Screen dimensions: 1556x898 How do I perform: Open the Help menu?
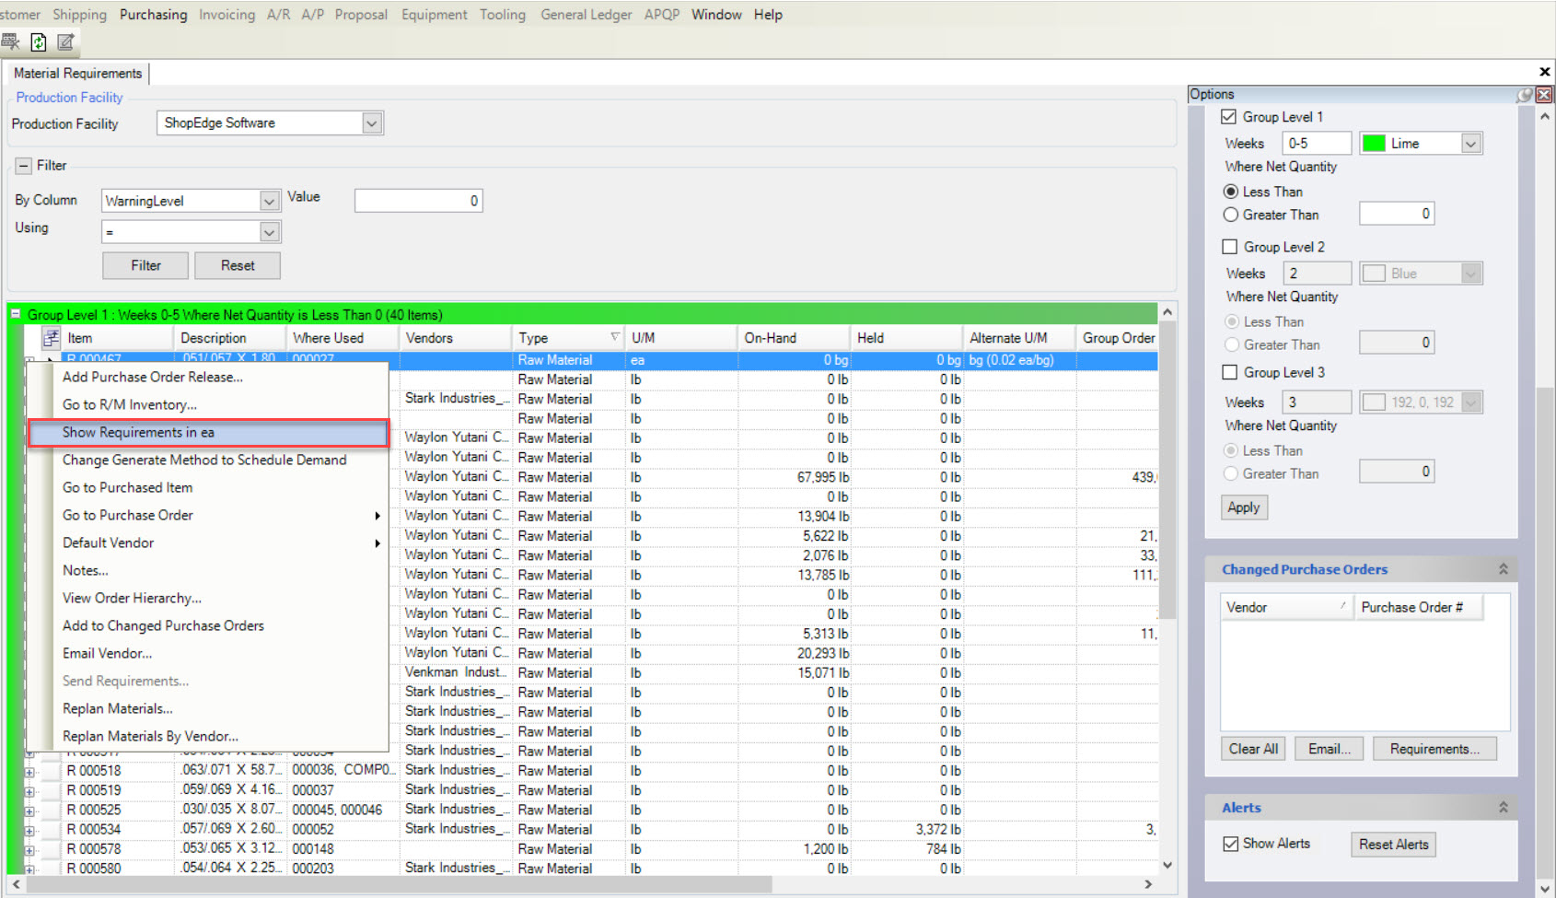768,15
